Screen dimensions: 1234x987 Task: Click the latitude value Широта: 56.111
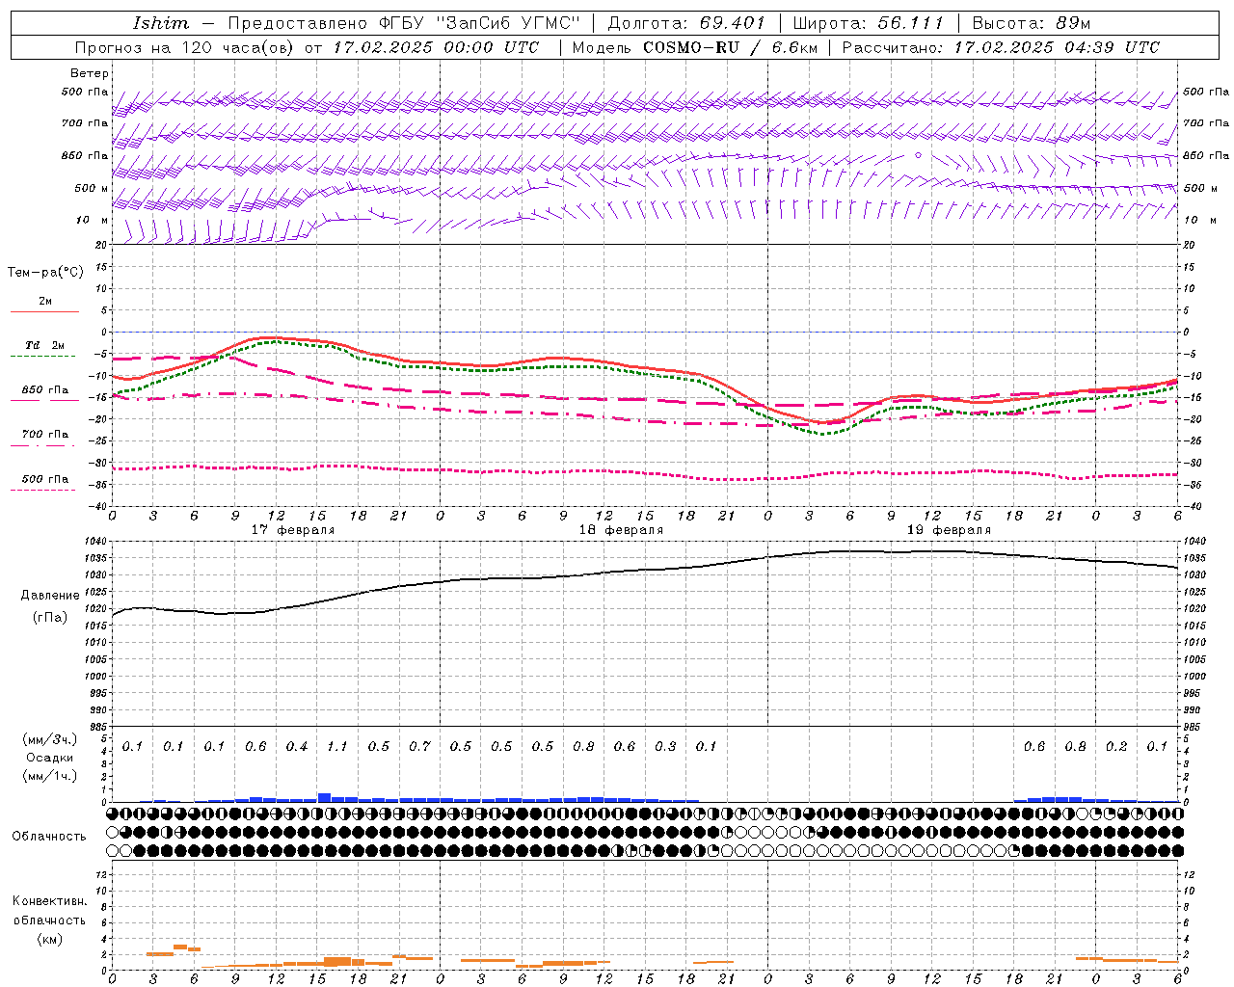pyautogui.click(x=868, y=23)
